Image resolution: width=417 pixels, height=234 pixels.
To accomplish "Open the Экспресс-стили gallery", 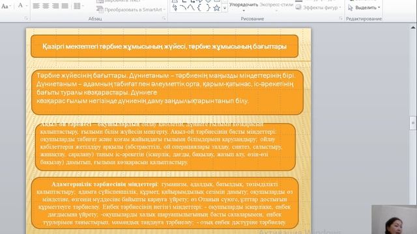I will click(x=276, y=7).
